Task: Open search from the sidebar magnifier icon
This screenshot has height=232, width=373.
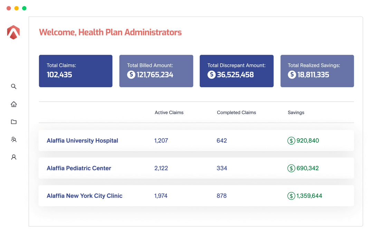Action: [14, 87]
